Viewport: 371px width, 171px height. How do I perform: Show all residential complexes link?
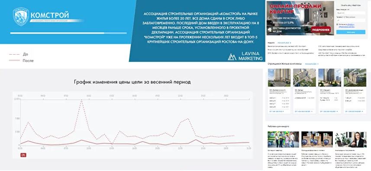click(312, 64)
